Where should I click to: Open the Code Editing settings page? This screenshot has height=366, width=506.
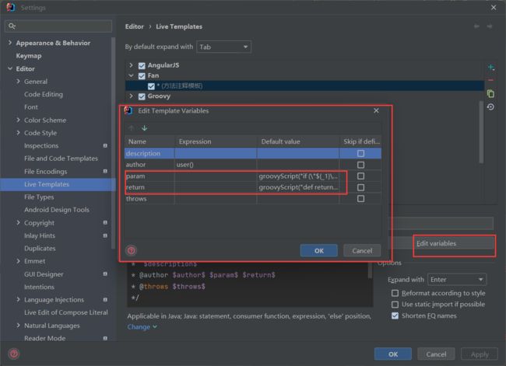[x=44, y=94]
